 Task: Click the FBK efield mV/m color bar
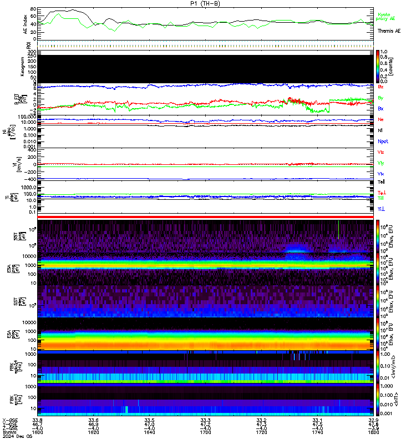(378, 367)
